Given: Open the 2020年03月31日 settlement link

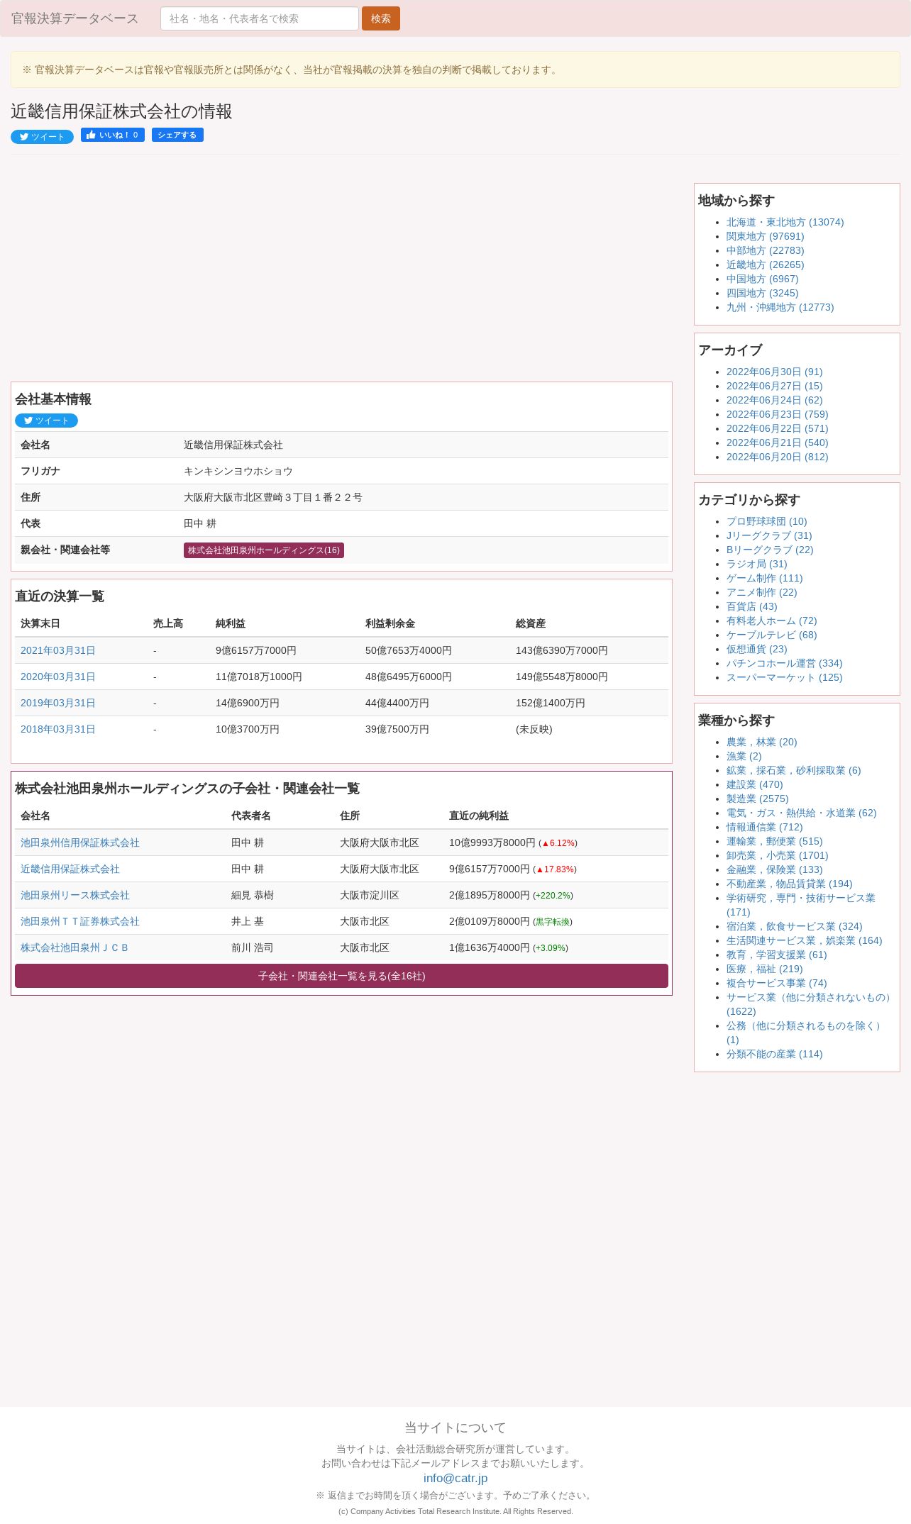Looking at the screenshot, I should point(58,677).
